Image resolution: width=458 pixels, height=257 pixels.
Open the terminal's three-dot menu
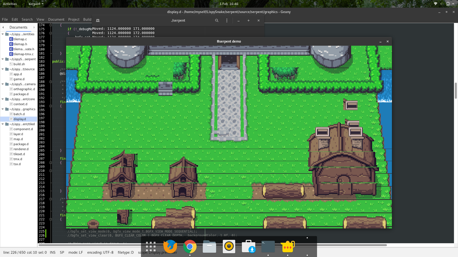[x=227, y=20]
